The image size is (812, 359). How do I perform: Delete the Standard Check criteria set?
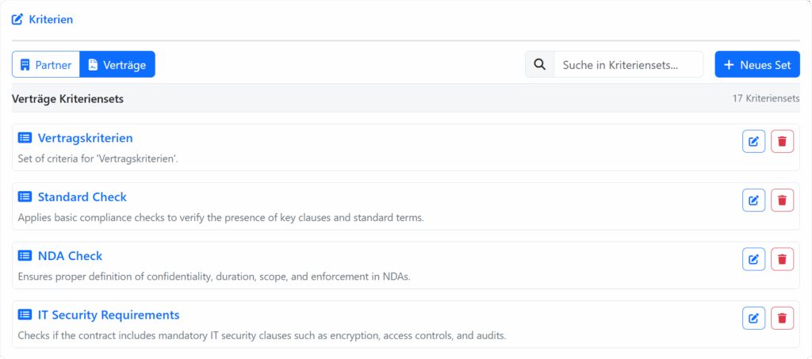pyautogui.click(x=782, y=201)
